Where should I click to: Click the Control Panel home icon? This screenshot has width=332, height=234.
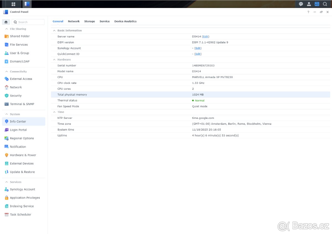pos(6,22)
